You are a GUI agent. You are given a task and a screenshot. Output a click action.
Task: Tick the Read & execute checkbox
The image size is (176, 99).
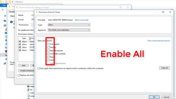pyautogui.click(x=49, y=51)
